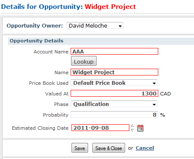The height and width of the screenshot is (159, 194).
Task: Click the Lookup button
Action: (x=84, y=61)
